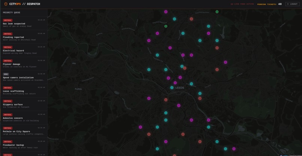Click the Live Feed Active status indicator
This screenshot has width=302, height=156.
tap(242, 4)
